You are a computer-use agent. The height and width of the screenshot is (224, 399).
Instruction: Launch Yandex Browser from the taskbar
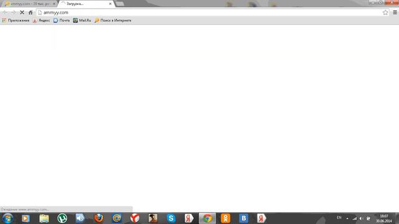[135, 218]
